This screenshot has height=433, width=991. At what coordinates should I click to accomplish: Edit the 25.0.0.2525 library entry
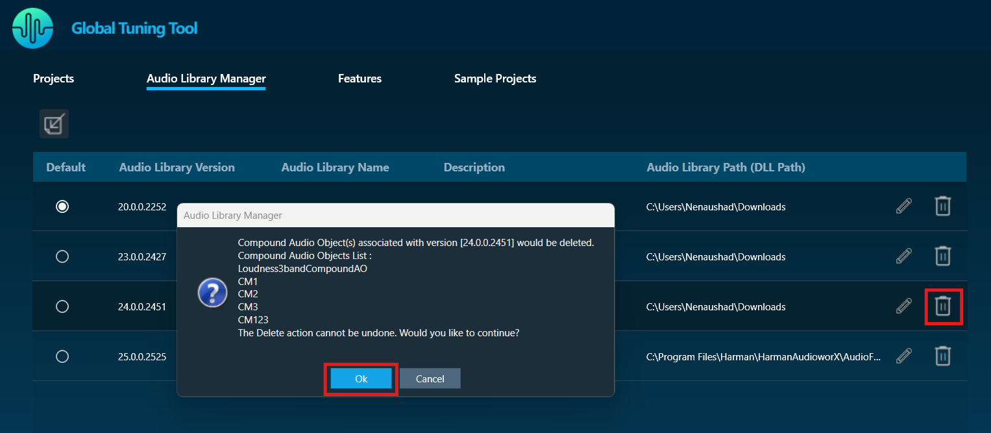[903, 356]
